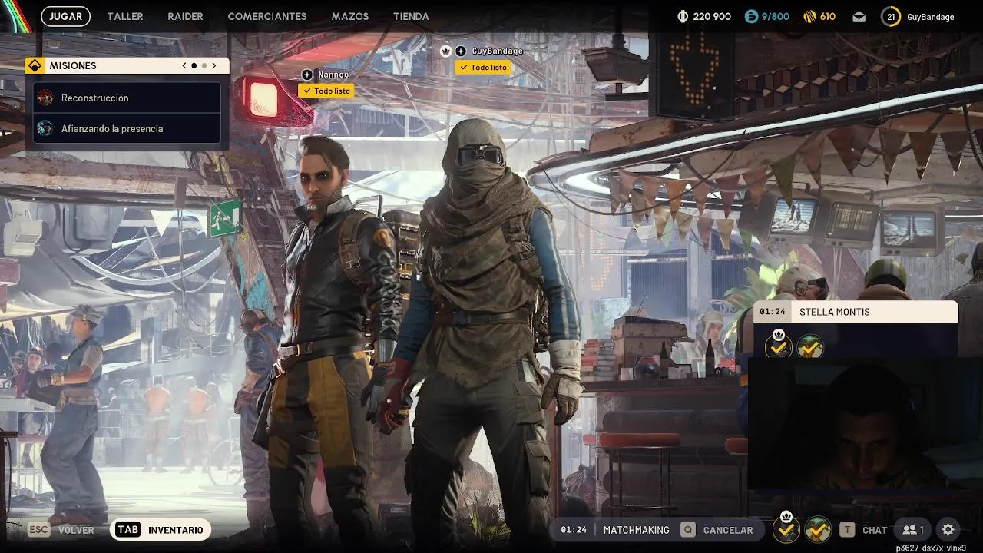Go to next missions page with right chevron
Screen dimensions: 983x553
pos(214,66)
